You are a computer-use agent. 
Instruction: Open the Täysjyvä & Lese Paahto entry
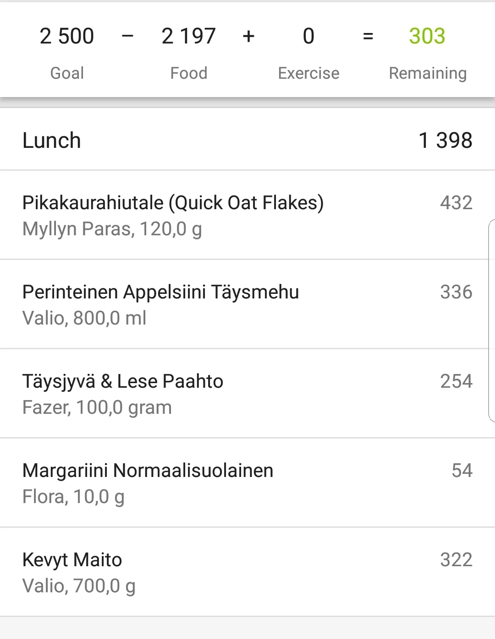[x=123, y=393]
